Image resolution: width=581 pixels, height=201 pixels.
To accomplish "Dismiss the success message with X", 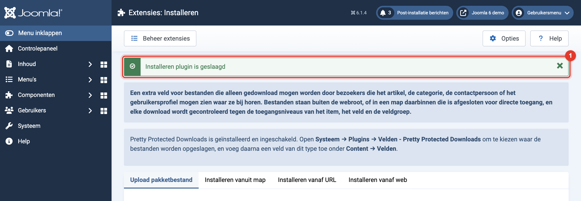I will point(560,66).
